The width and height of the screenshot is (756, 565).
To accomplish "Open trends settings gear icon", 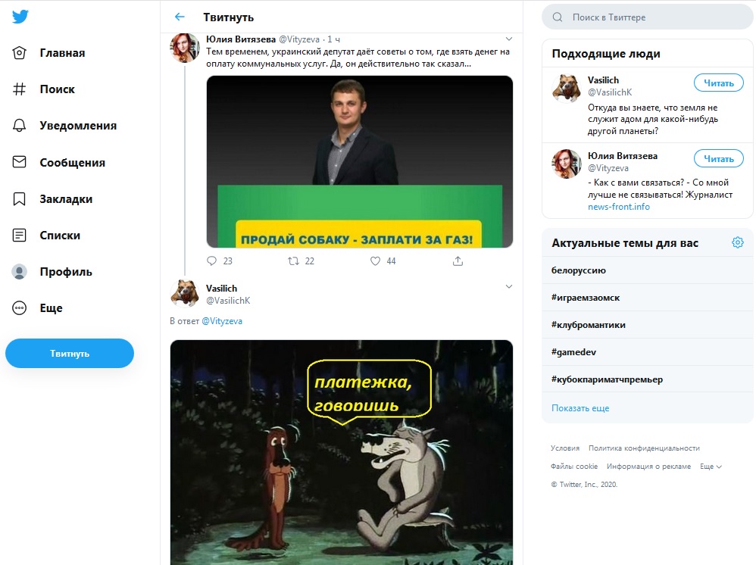I will coord(737,242).
